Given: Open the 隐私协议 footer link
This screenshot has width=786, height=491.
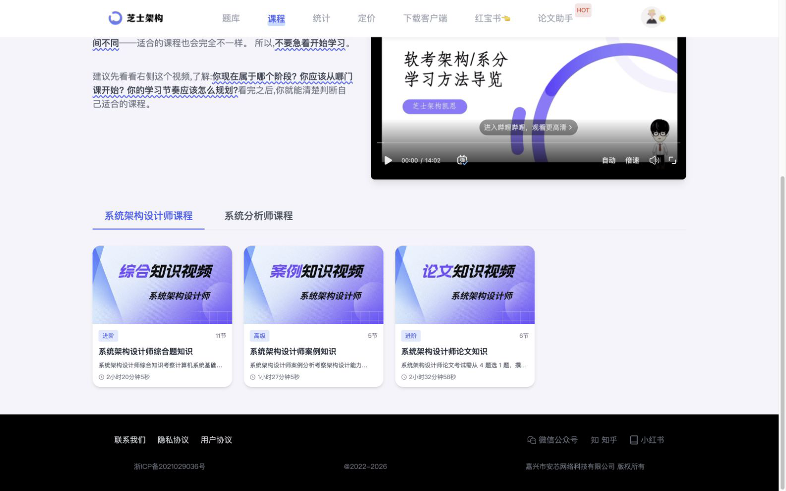Looking at the screenshot, I should [173, 440].
